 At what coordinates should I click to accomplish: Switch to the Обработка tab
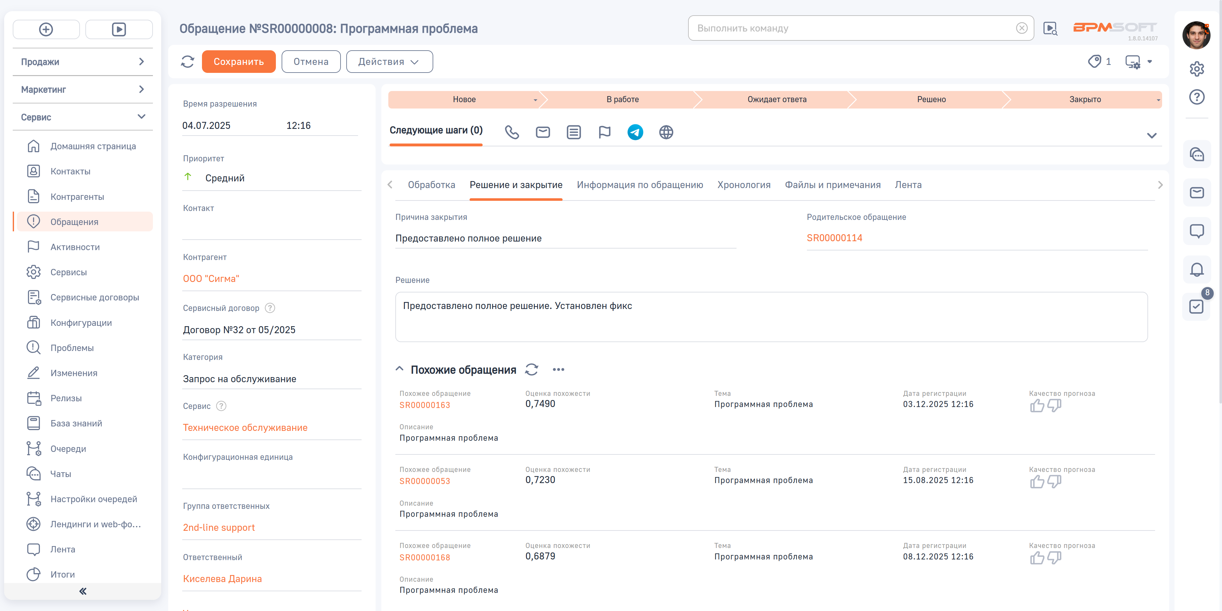point(431,185)
